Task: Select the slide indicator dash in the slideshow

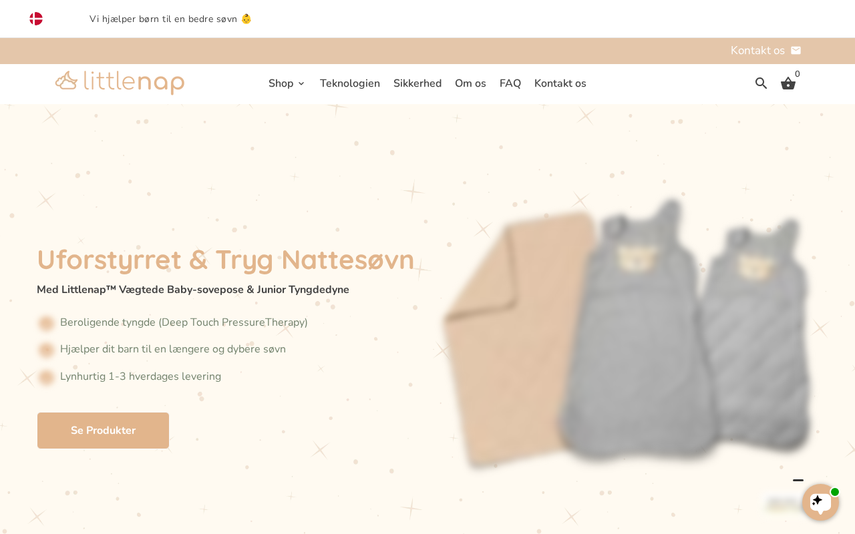Action: [798, 480]
